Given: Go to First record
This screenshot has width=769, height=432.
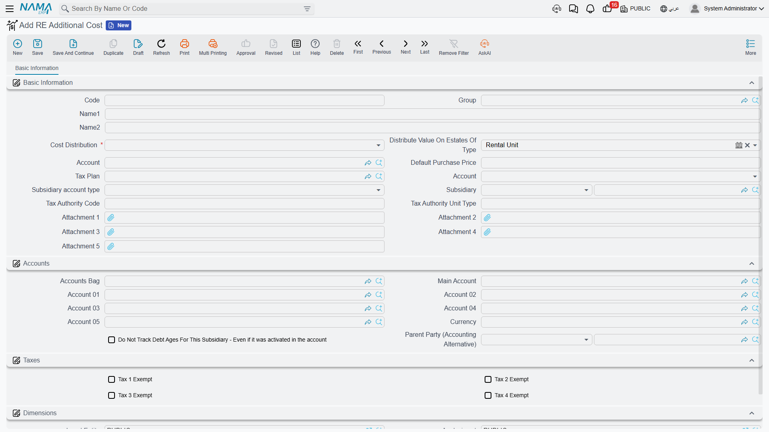Looking at the screenshot, I should (358, 47).
